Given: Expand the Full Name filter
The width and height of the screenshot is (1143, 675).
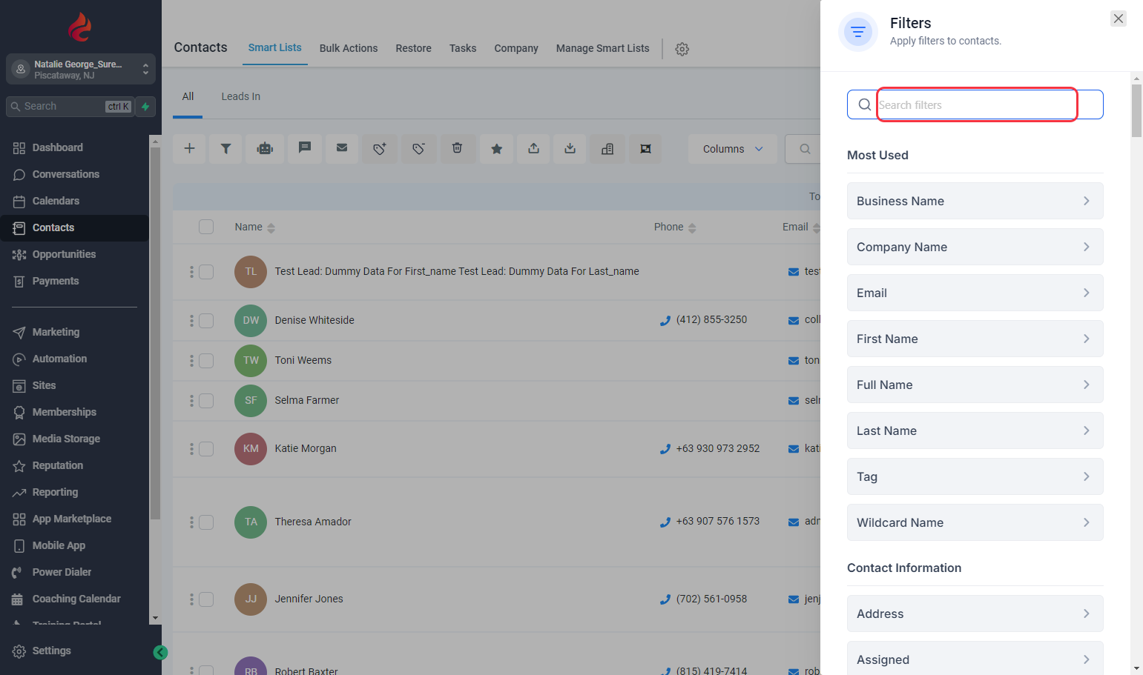Looking at the screenshot, I should [975, 385].
